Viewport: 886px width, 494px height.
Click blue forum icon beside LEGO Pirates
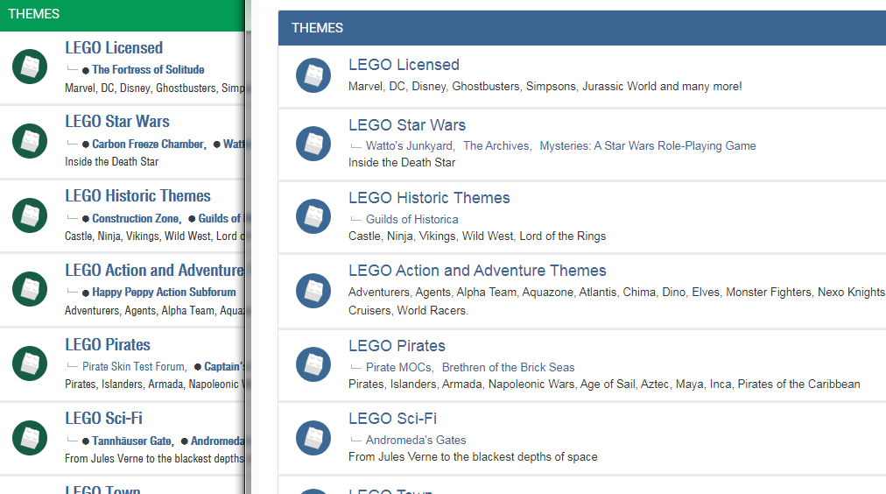pos(313,364)
